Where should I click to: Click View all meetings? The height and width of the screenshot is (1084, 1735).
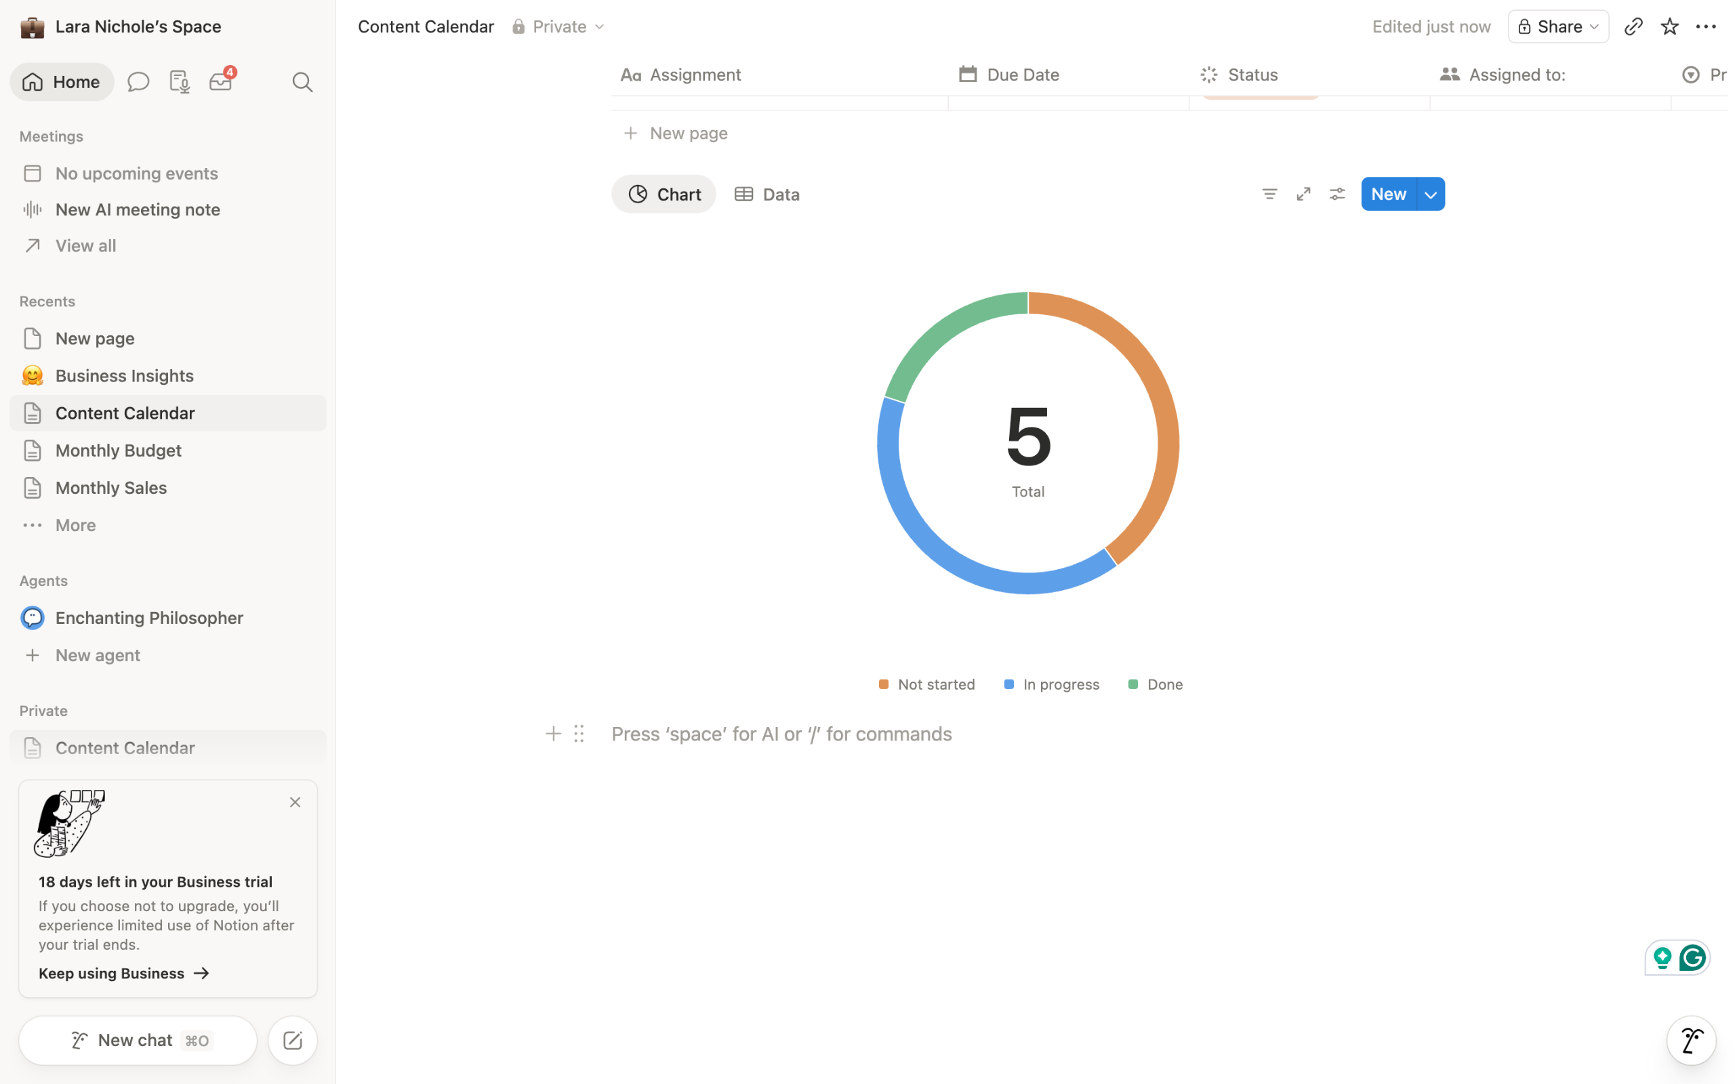pyautogui.click(x=168, y=246)
